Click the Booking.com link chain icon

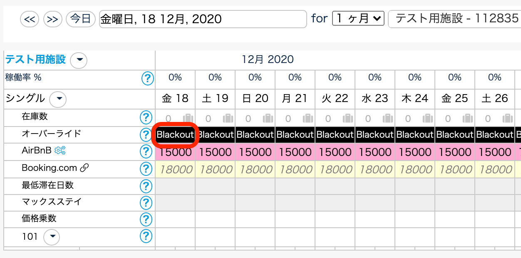pos(84,168)
